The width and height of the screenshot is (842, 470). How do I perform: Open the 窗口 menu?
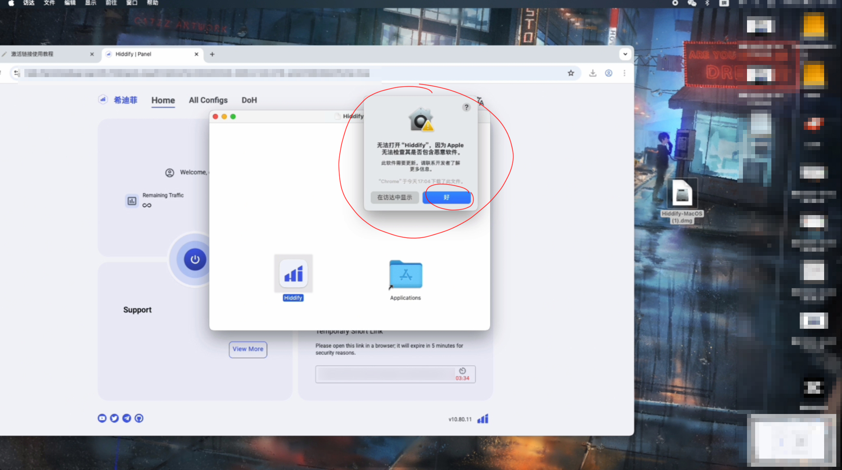coord(132,3)
